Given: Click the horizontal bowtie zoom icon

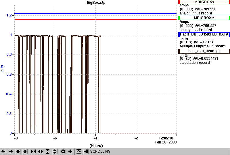Looking at the screenshot, I should pyautogui.click(x=33, y=152).
